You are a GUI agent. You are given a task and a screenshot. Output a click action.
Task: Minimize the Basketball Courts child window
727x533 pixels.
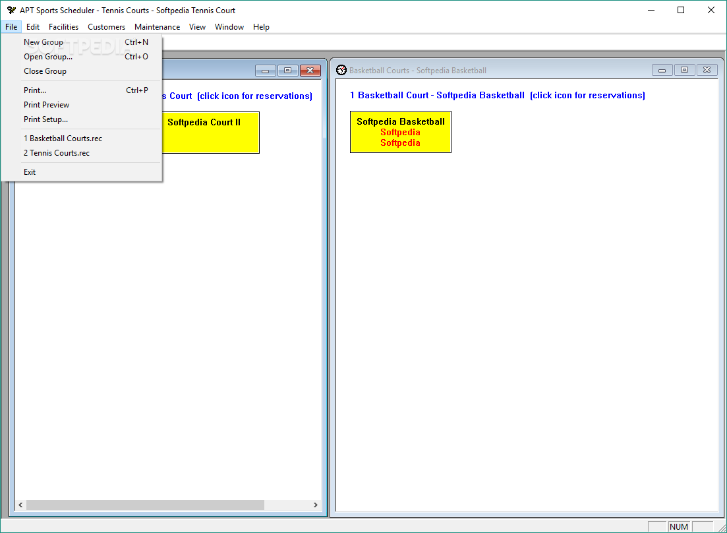(662, 70)
